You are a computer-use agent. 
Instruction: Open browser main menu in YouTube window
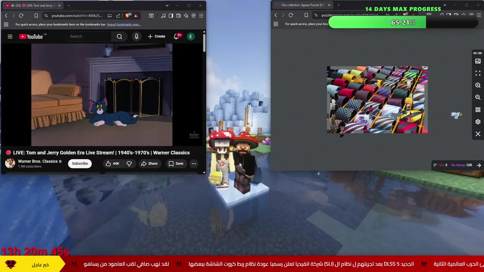(x=201, y=15)
